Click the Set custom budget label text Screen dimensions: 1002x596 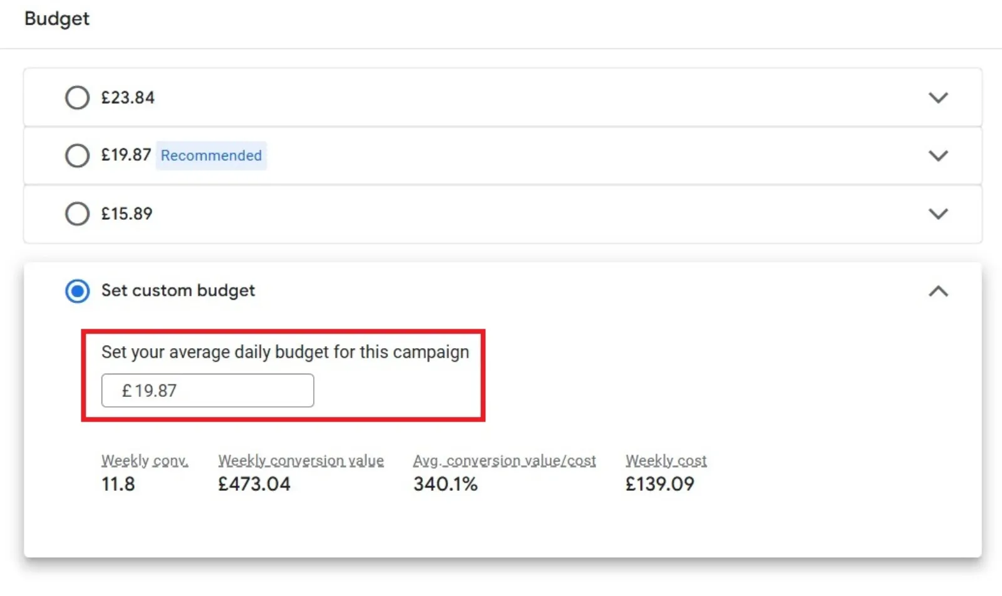[x=178, y=290]
